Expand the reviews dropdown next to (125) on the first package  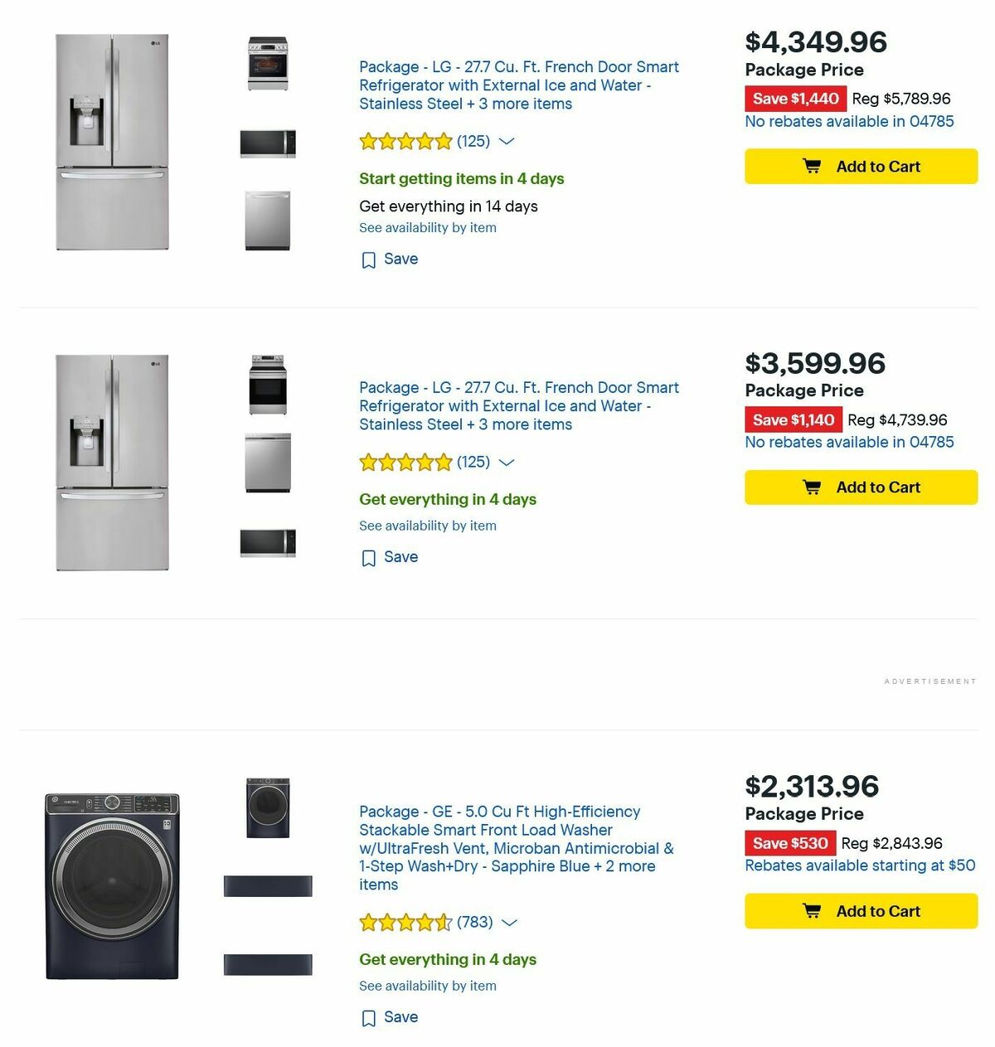tap(507, 142)
